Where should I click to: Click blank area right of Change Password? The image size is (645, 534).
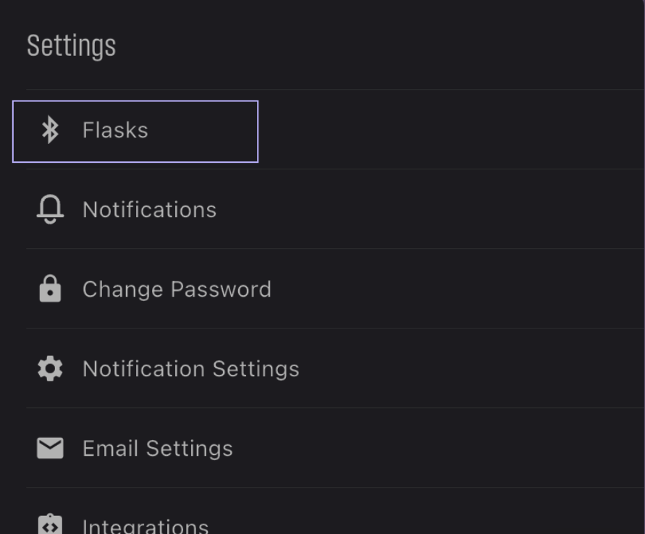click(x=457, y=289)
